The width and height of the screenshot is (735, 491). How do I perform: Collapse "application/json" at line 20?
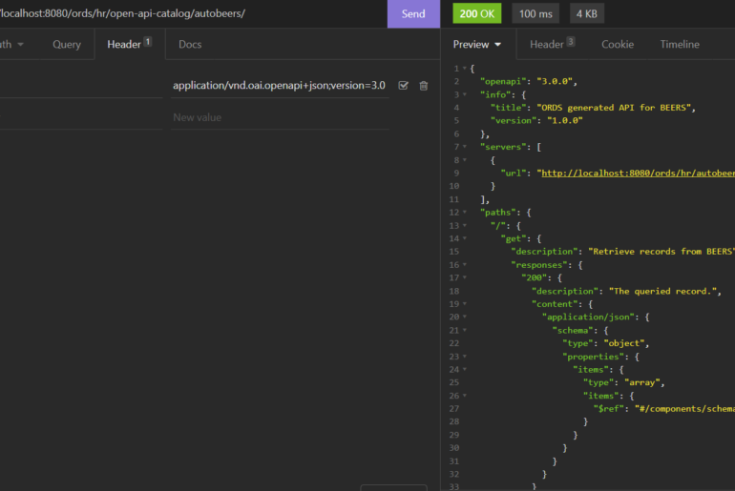pos(465,317)
